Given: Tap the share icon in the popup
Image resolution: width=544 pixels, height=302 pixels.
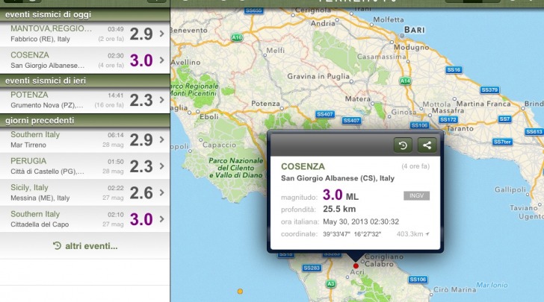Looking at the screenshot, I should [x=427, y=145].
